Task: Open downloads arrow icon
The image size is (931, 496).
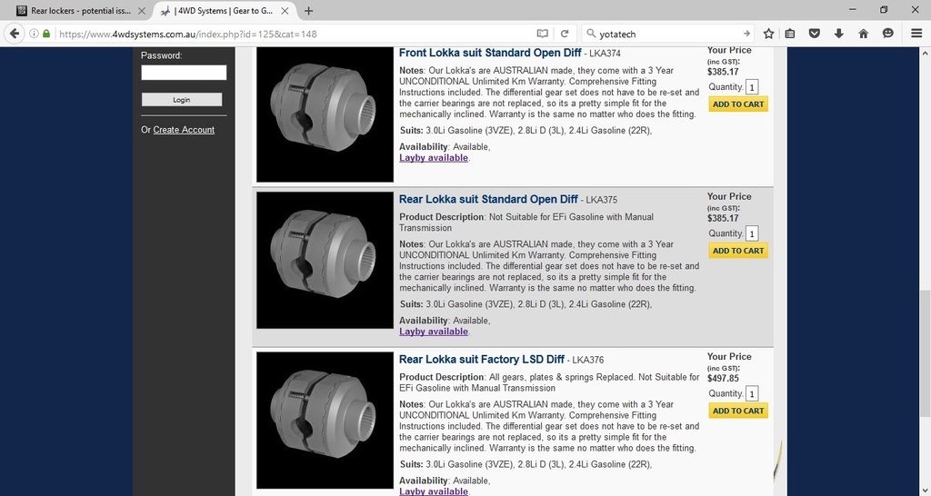Action: (x=838, y=34)
